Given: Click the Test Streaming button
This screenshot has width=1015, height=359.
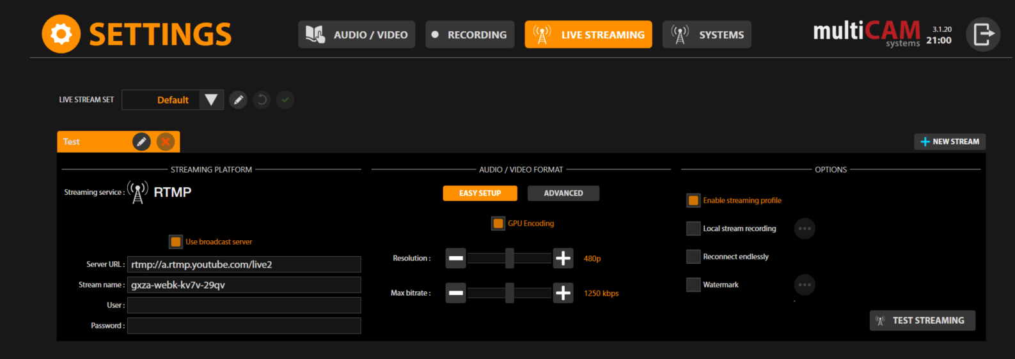Looking at the screenshot, I should point(922,321).
